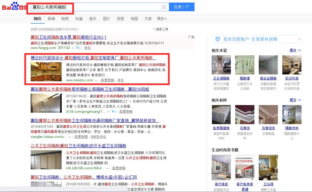
Task: Switch to the 网页 tab
Action: click(x=38, y=19)
